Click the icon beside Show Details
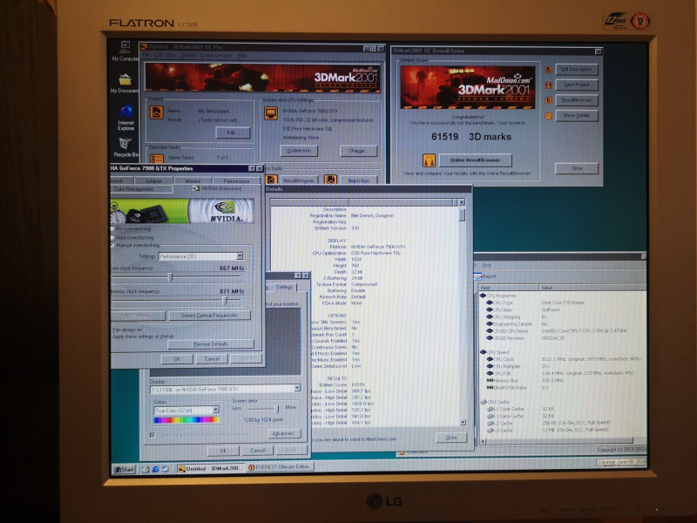The image size is (697, 523). [548, 116]
